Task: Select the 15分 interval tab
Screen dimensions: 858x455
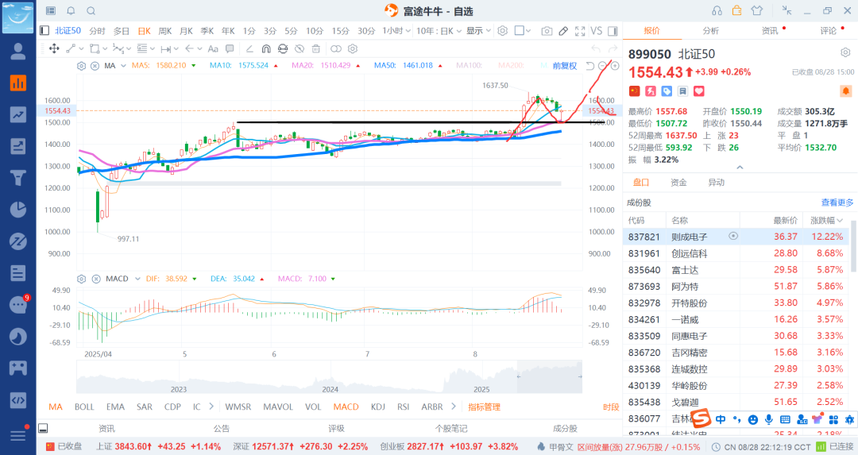Action: pos(340,31)
